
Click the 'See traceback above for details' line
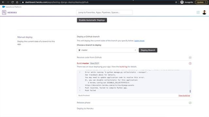[x=100, y=75]
